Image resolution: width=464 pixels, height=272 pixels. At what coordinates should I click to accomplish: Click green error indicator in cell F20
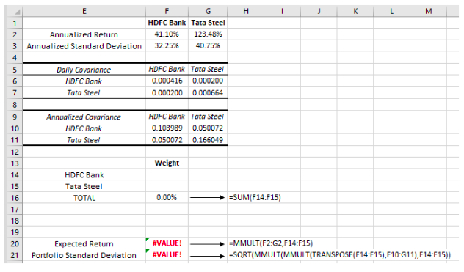pos(148,240)
